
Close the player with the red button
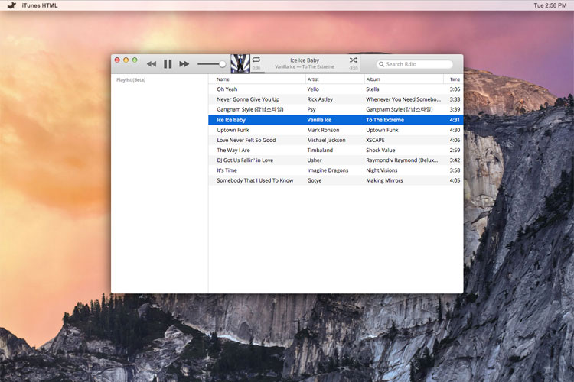coord(117,60)
